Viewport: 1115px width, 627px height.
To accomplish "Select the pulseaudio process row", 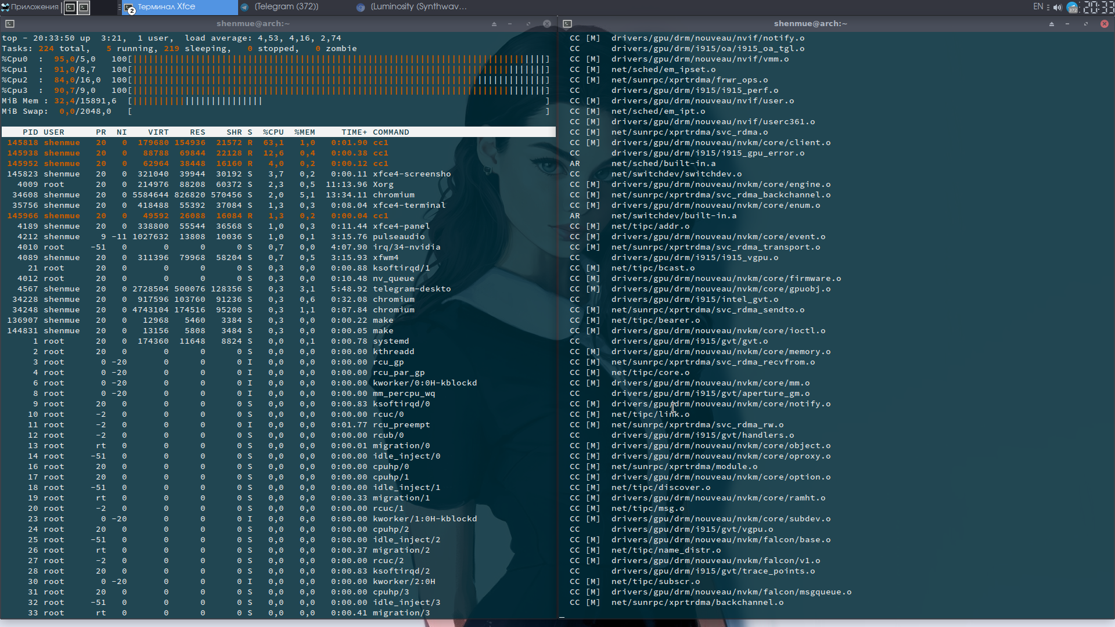I will 278,237.
